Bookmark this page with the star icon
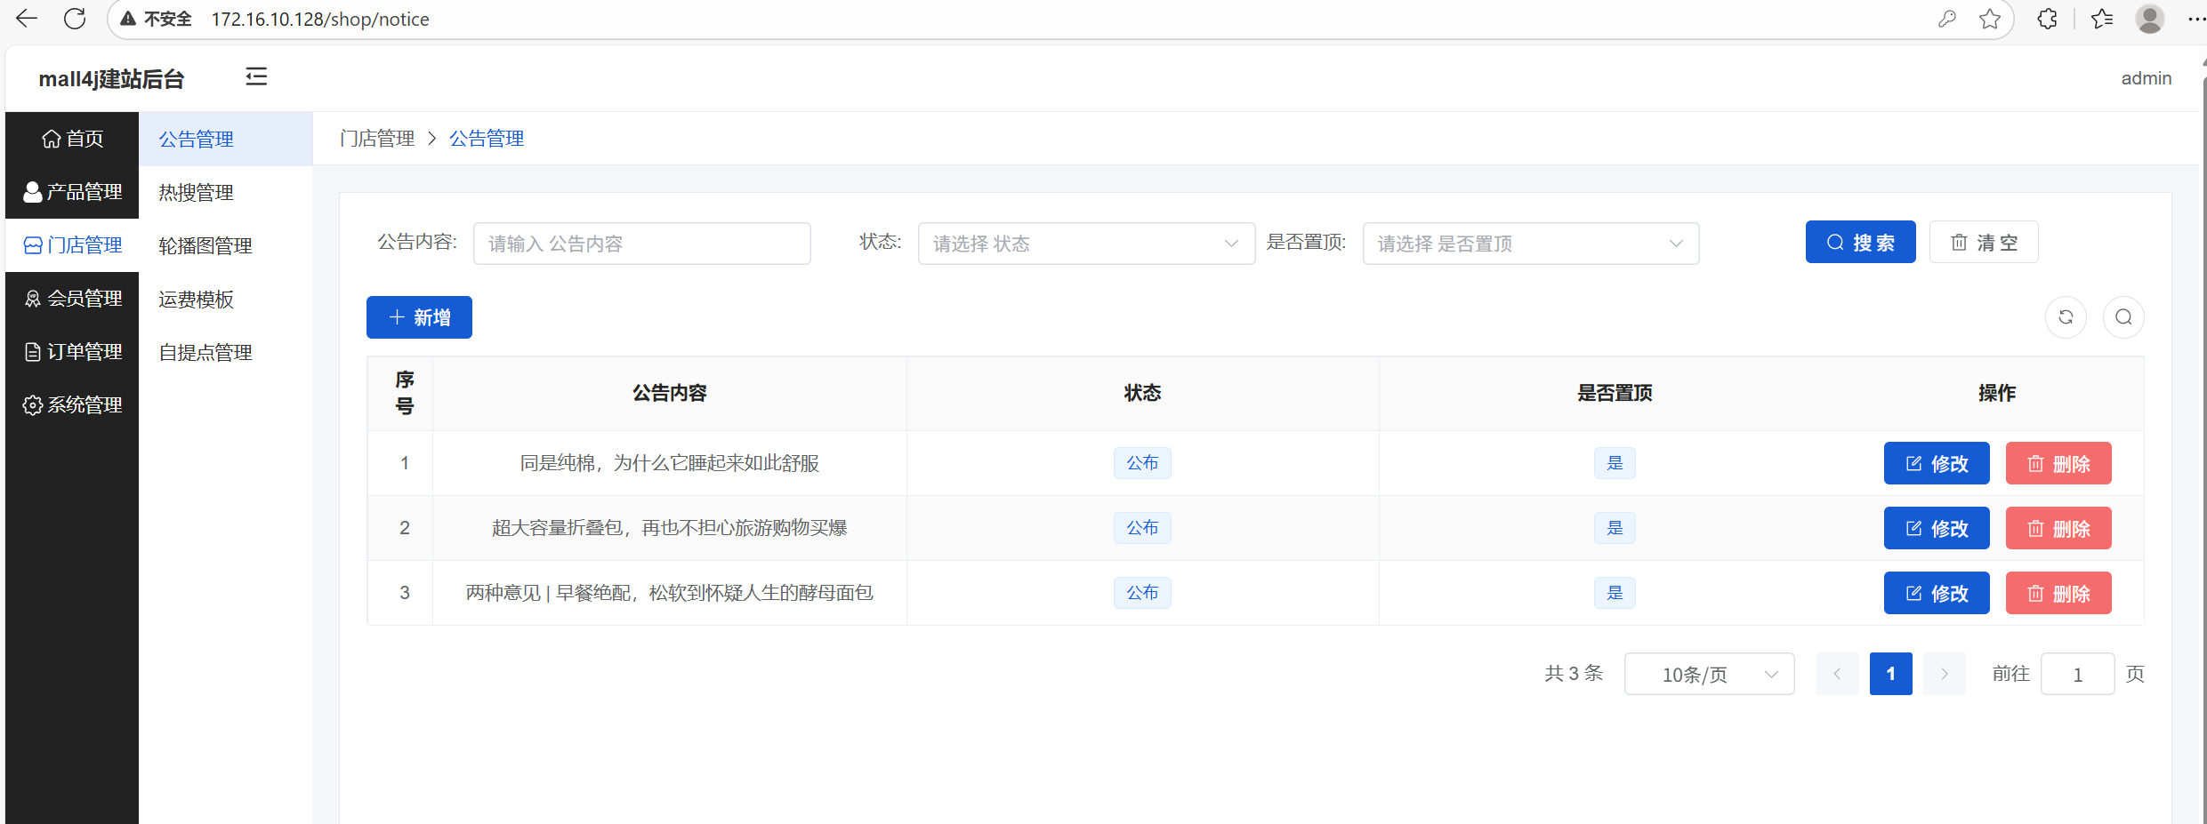The image size is (2207, 824). tap(1990, 19)
